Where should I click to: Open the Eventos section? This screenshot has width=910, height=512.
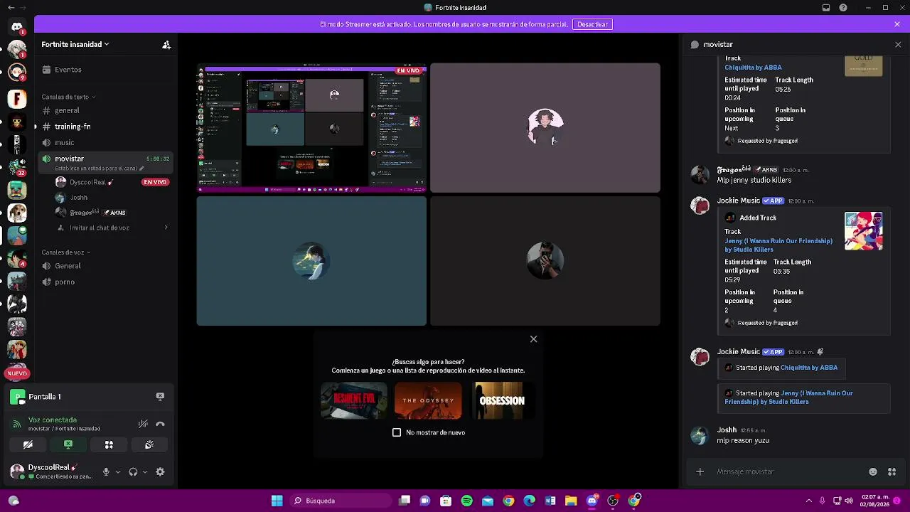(104, 70)
